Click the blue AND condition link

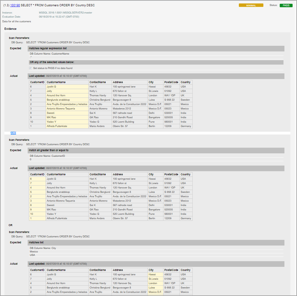pyautogui.click(x=13, y=133)
